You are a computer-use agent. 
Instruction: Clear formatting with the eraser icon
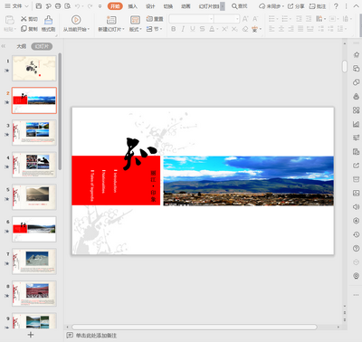click(245, 29)
